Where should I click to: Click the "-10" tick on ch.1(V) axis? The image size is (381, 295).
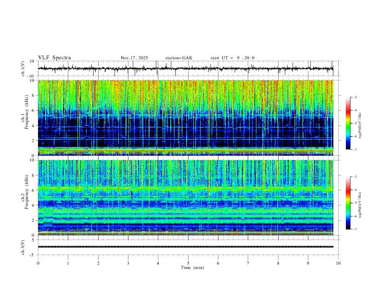tap(31, 76)
